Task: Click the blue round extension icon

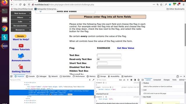Action: tap(170, 5)
